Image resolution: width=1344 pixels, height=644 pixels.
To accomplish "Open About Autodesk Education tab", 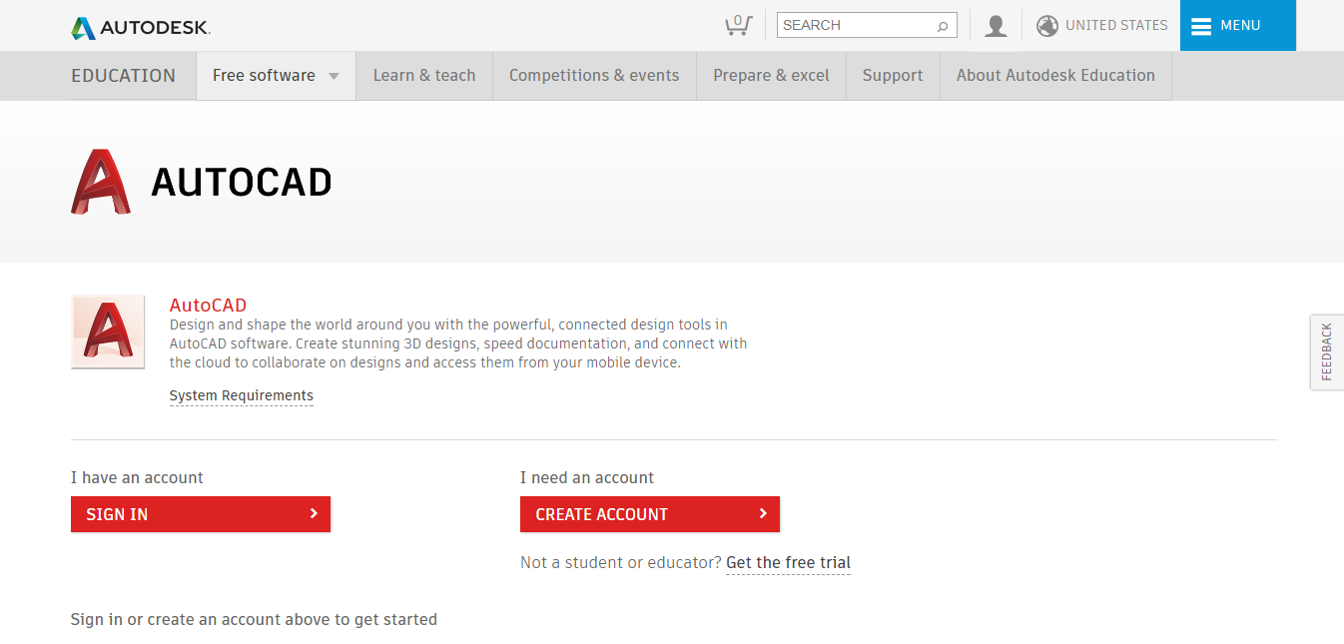I will pos(1055,76).
